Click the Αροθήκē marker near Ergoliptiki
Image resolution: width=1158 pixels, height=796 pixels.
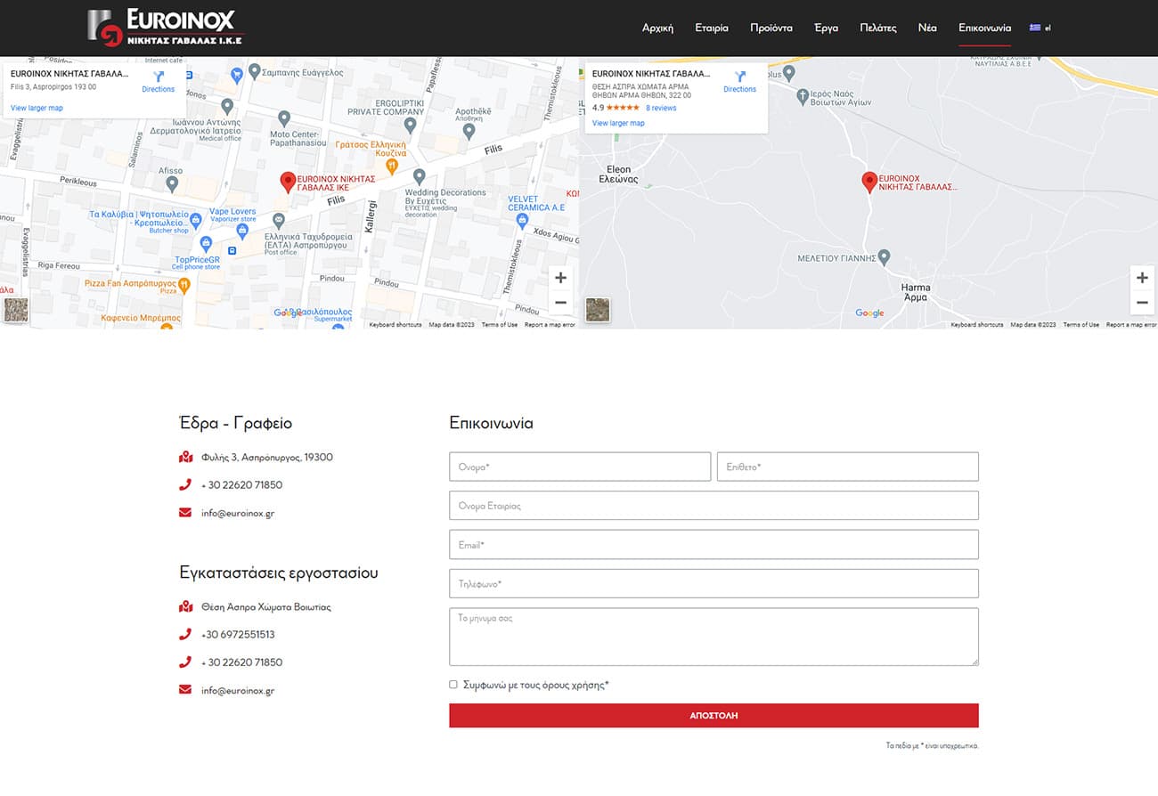click(469, 131)
